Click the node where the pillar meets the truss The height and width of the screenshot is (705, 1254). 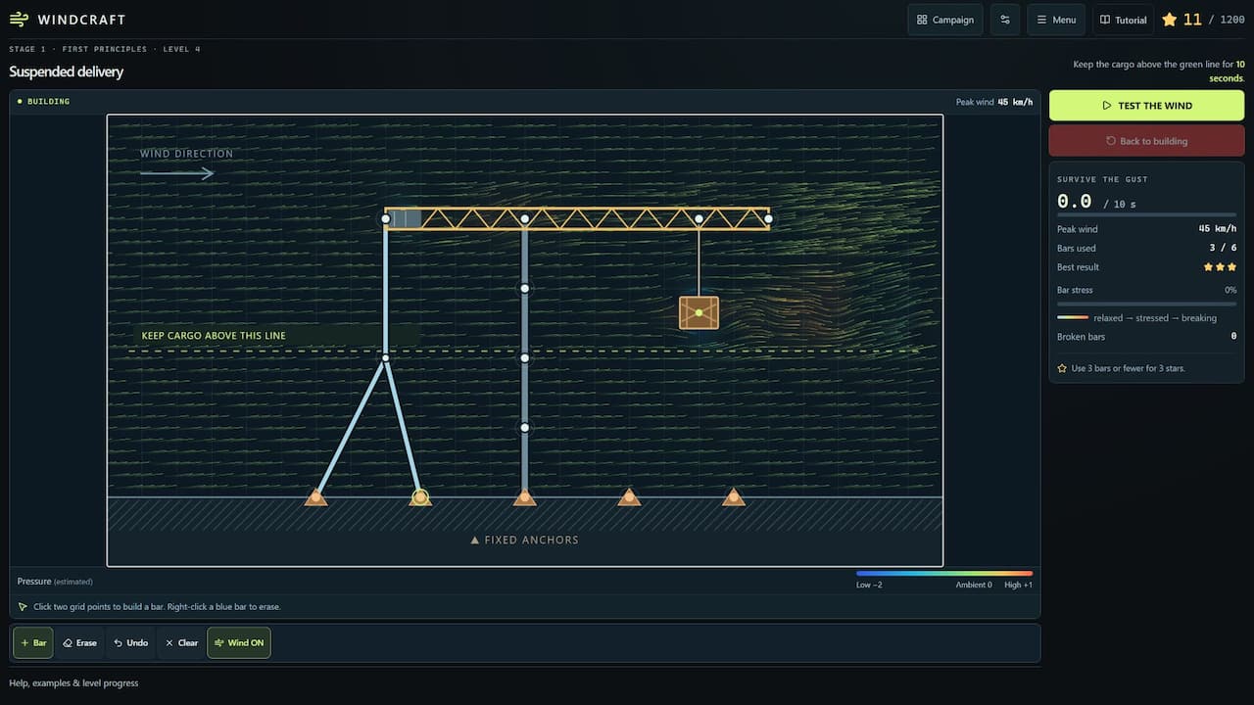click(525, 218)
